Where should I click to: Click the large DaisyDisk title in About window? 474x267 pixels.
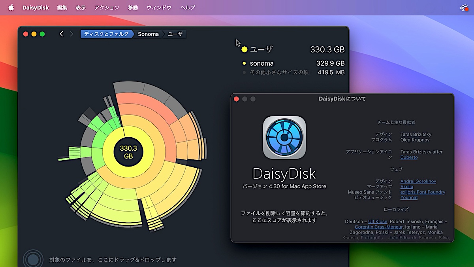[x=284, y=174]
